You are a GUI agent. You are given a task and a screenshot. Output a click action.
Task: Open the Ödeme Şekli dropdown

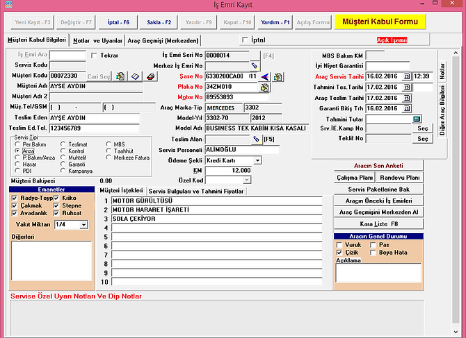[257, 160]
